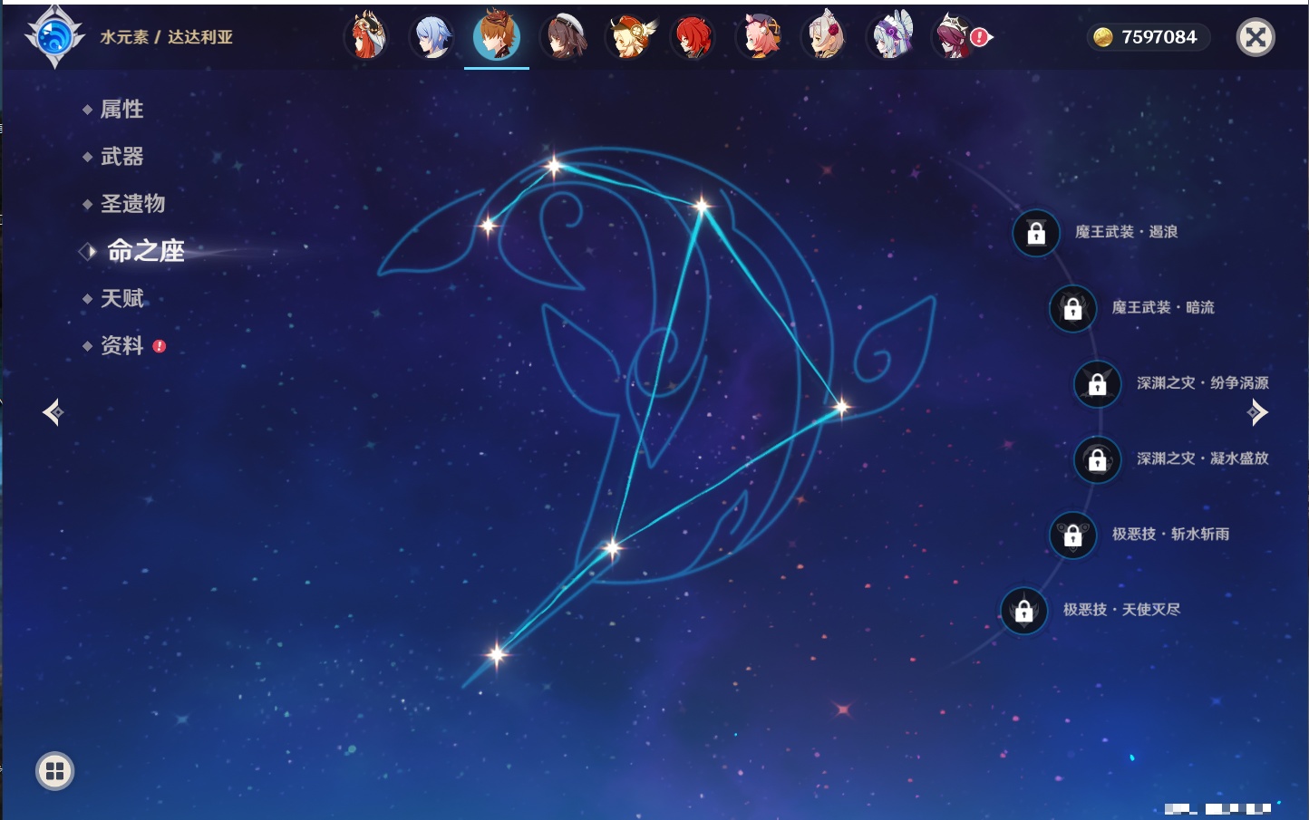Open the 武器 weapon tab
Image resolution: width=1309 pixels, height=820 pixels.
[x=121, y=157]
